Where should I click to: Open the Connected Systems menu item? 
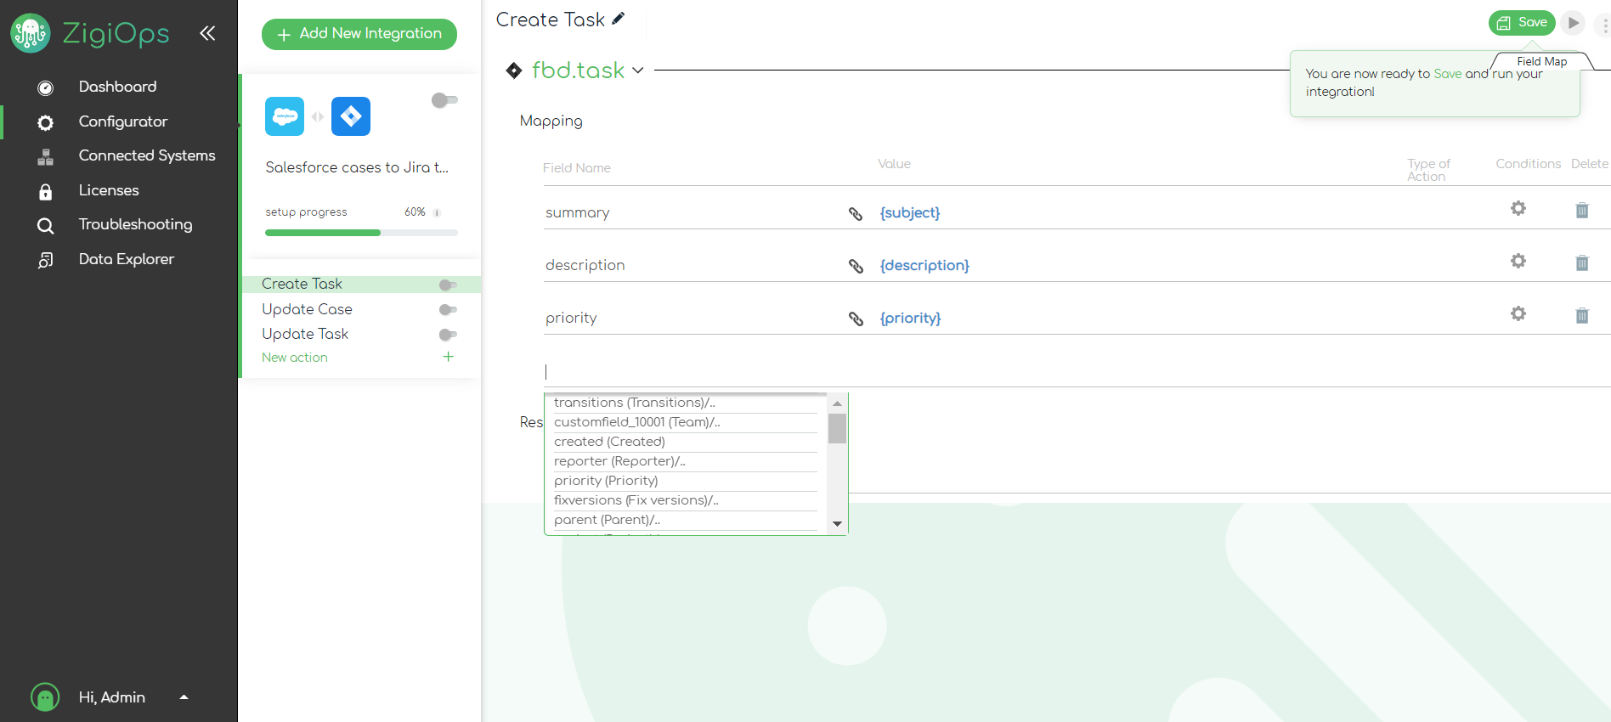click(x=147, y=155)
